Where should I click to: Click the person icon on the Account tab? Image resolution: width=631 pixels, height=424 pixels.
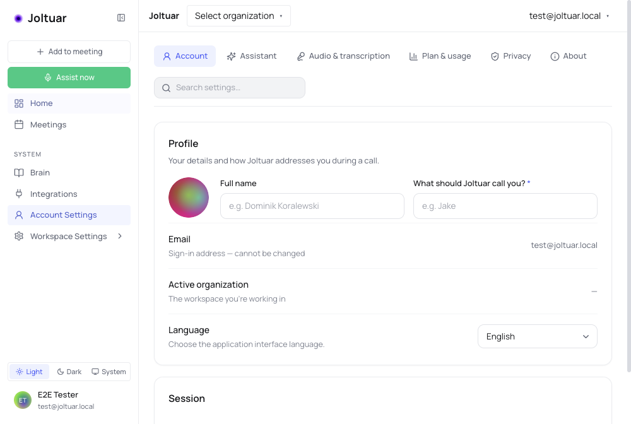point(167,56)
